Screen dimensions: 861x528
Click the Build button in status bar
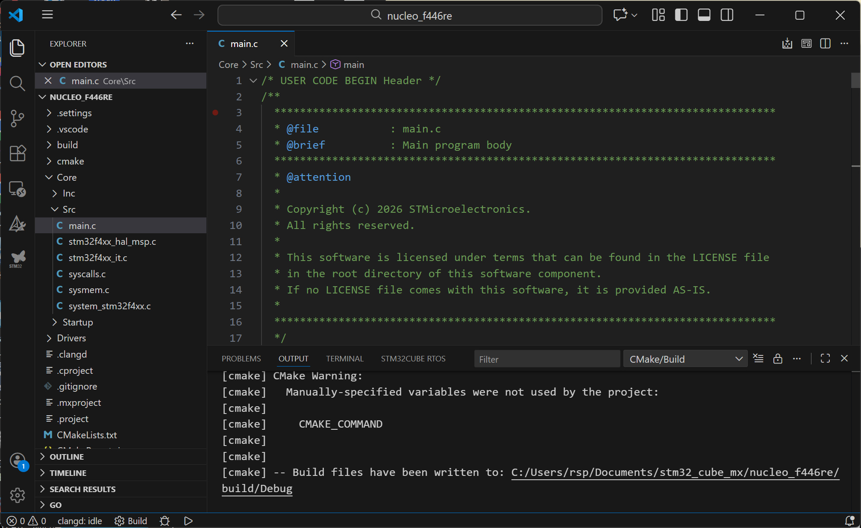point(131,521)
